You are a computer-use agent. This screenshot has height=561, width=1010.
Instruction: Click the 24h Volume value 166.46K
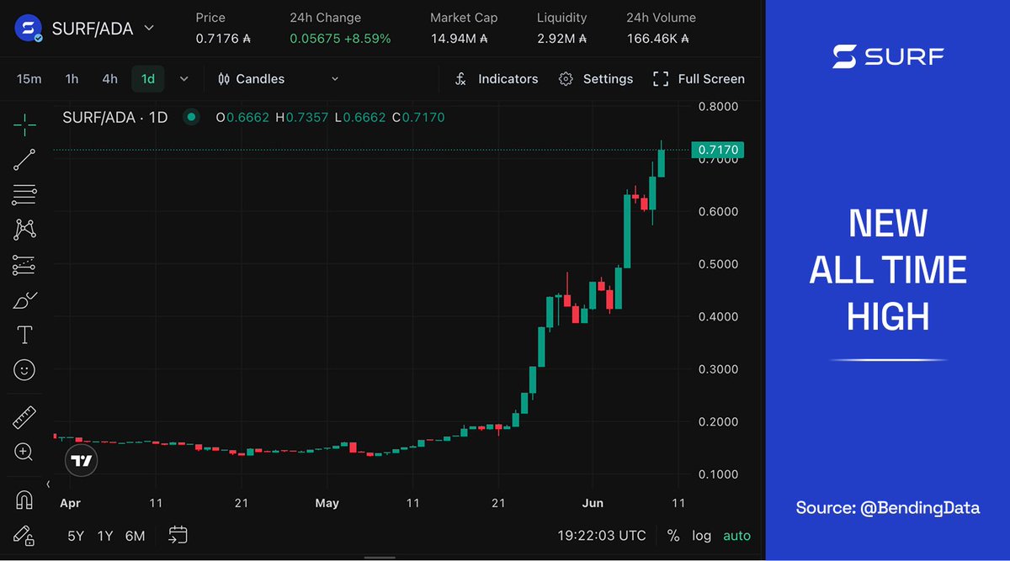click(658, 39)
